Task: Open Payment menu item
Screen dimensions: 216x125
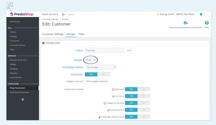Action: (x=14, y=73)
